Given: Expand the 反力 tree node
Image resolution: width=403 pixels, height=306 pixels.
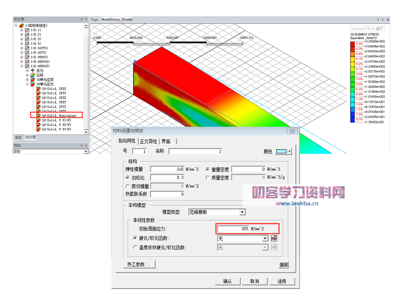Looking at the screenshot, I should point(27,71).
